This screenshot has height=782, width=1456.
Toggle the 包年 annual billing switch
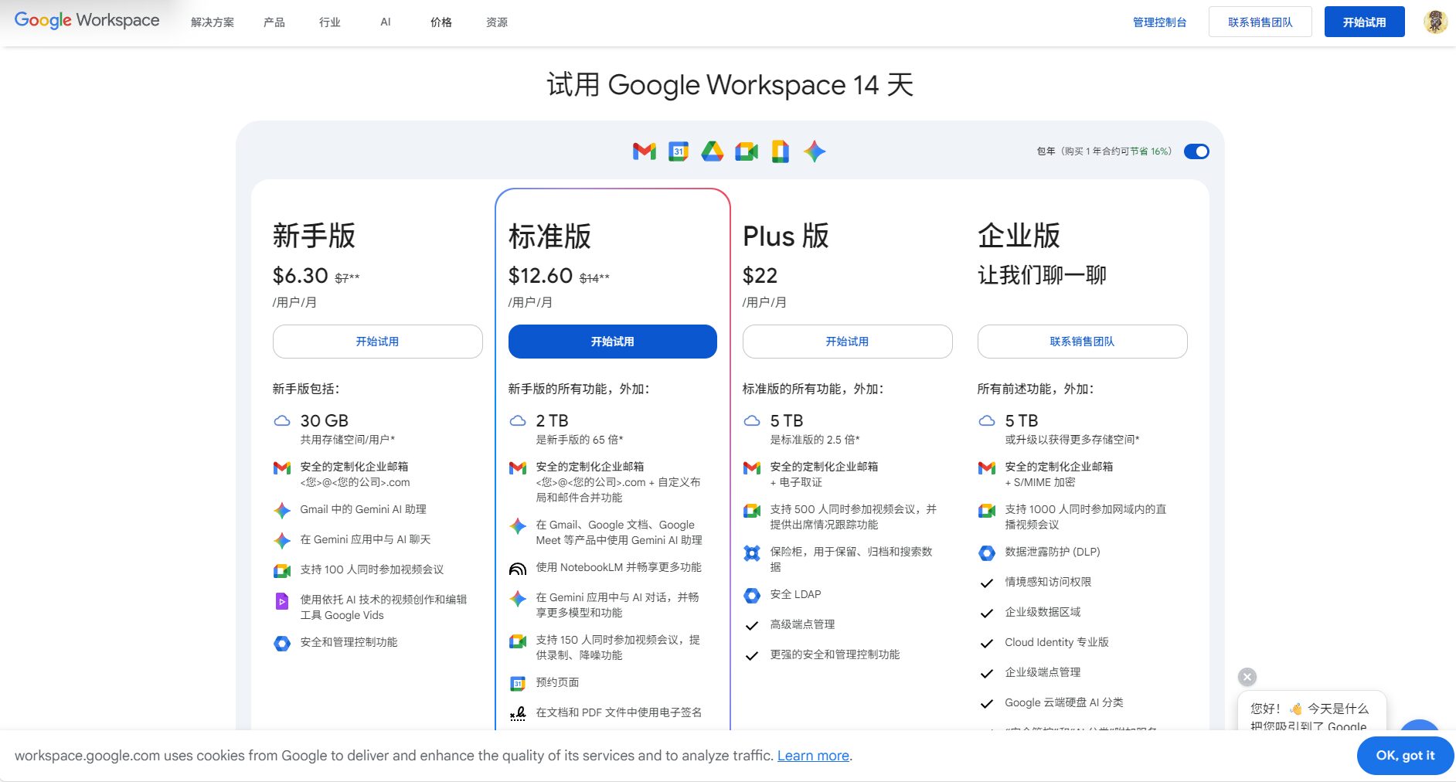(x=1196, y=151)
